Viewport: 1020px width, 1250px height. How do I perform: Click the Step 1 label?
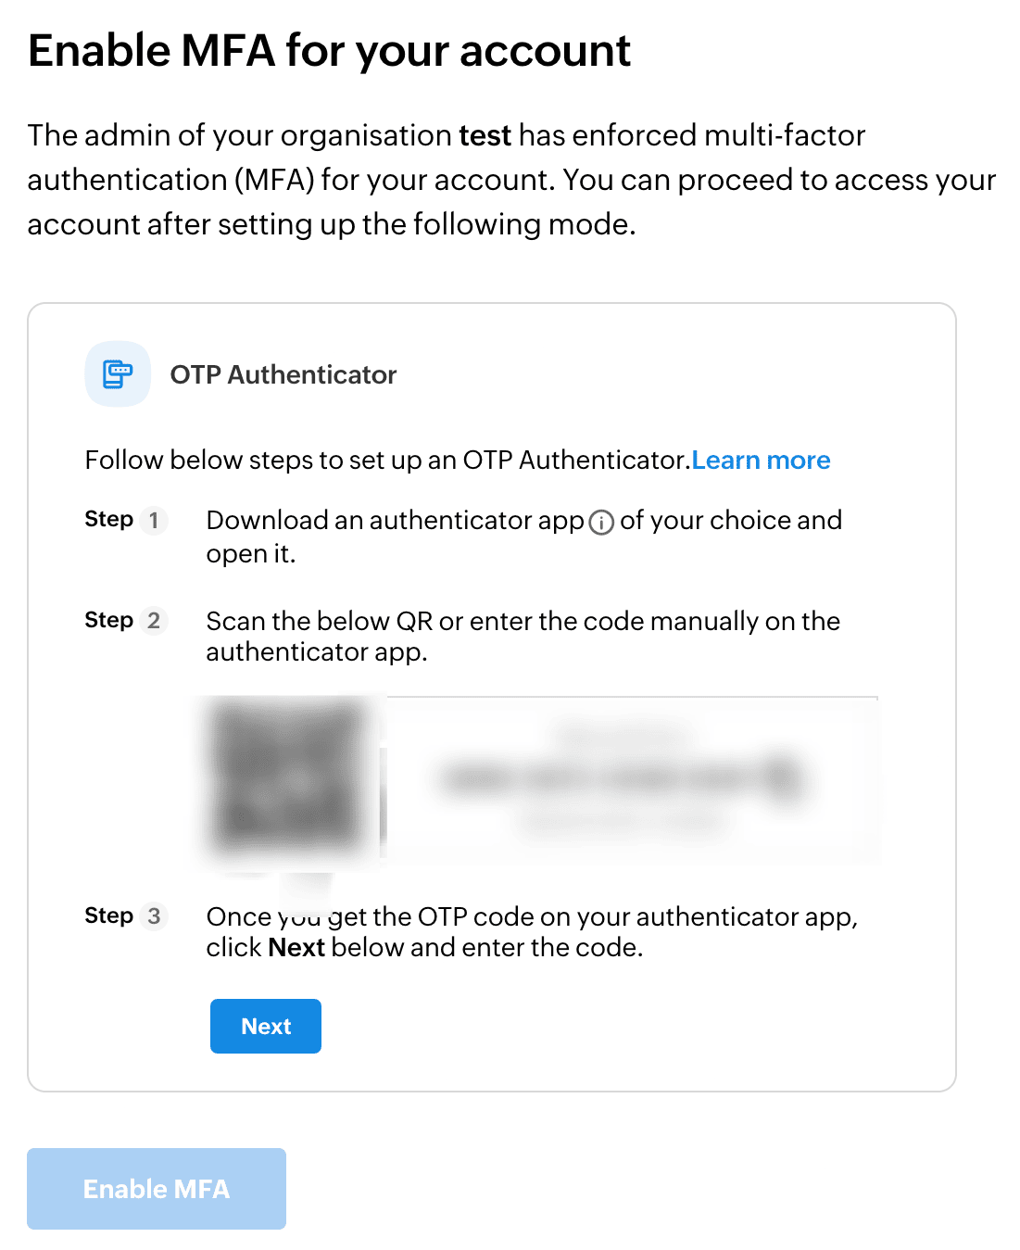tap(108, 519)
